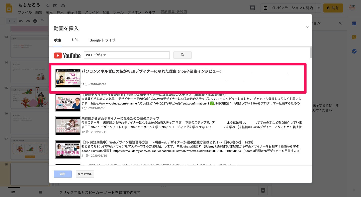Click the 選択 button

[63, 174]
